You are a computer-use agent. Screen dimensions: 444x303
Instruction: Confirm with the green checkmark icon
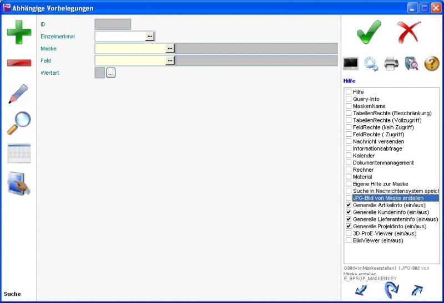pyautogui.click(x=369, y=32)
